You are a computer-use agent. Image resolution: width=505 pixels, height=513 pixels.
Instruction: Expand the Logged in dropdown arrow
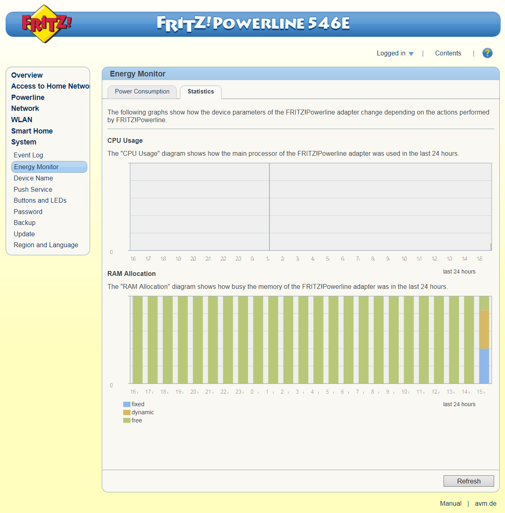pyautogui.click(x=411, y=54)
